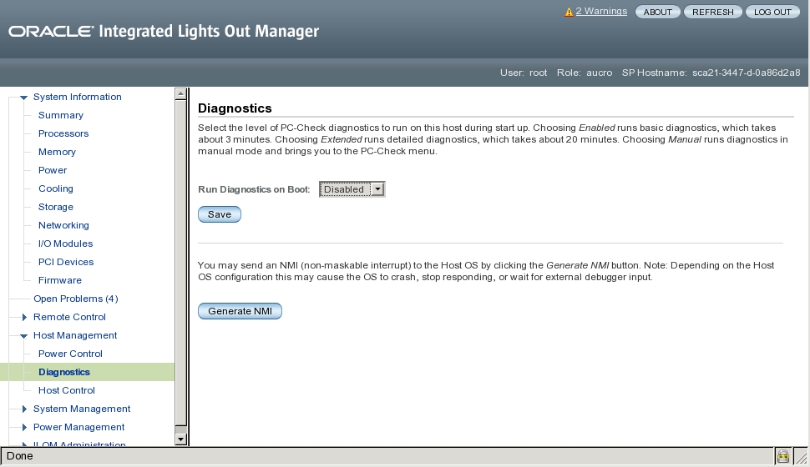Click window resize grip in status bar
This screenshot has height=467, width=810.
click(x=801, y=457)
